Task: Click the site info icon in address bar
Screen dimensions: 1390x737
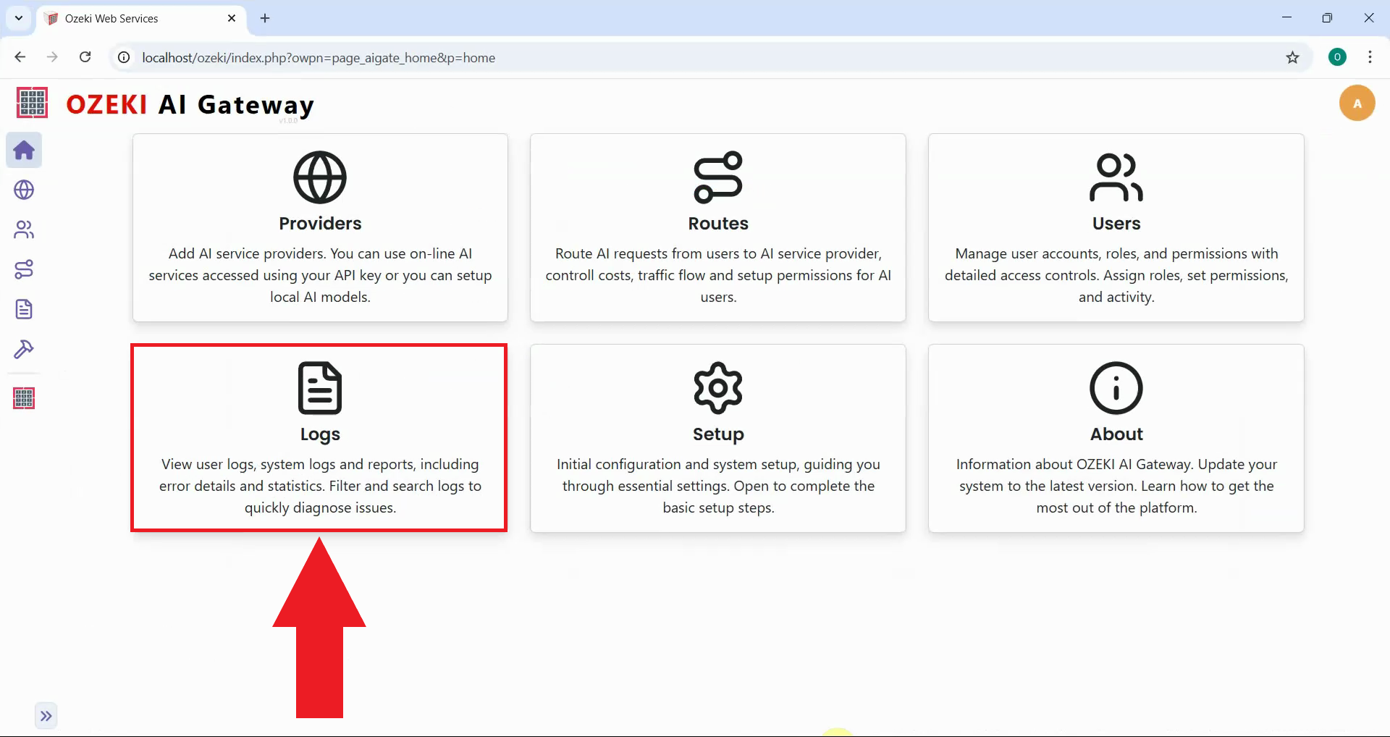Action: point(123,57)
